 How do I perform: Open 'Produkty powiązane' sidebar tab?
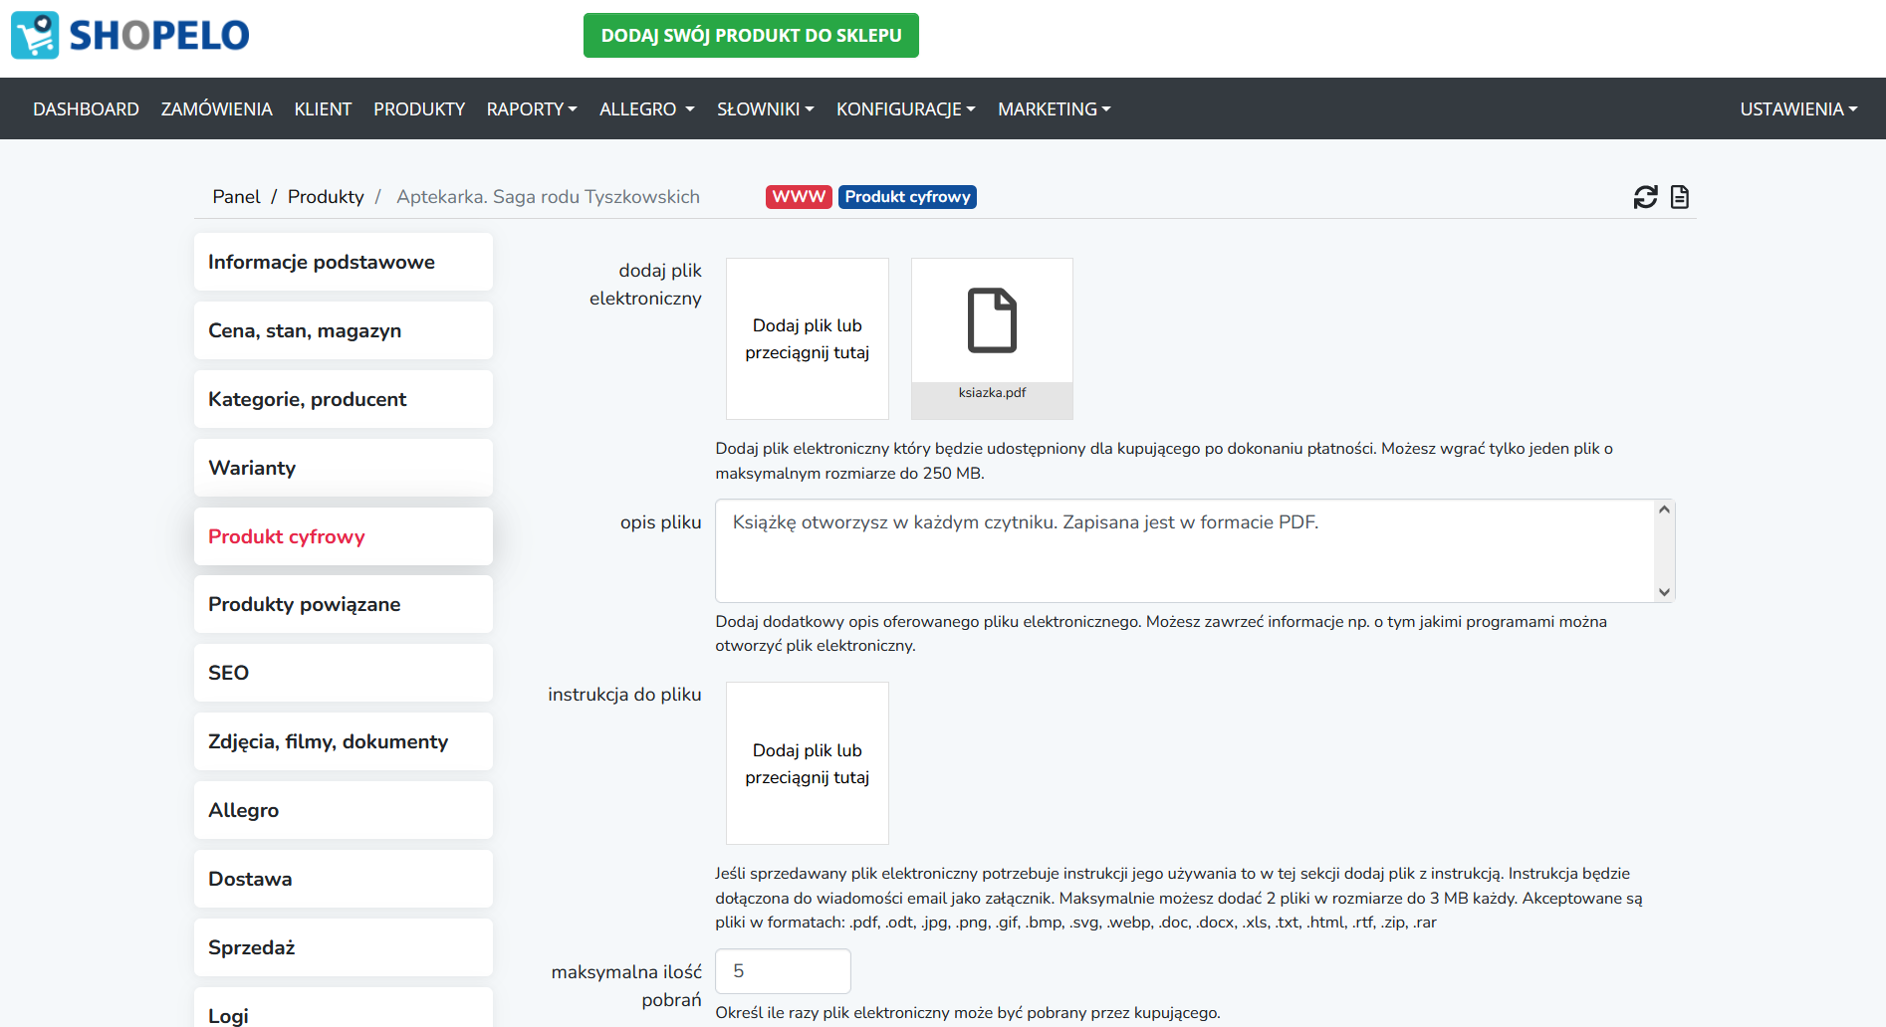click(344, 604)
